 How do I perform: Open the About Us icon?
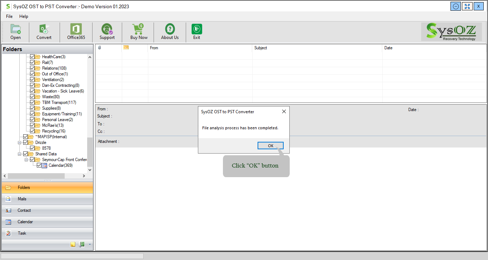pos(170,29)
